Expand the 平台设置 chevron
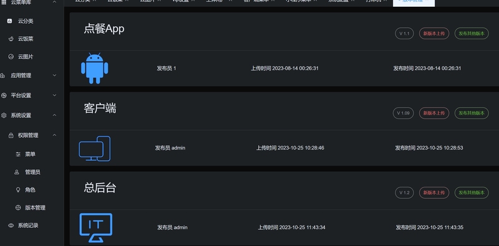The width and height of the screenshot is (499, 246). click(x=54, y=95)
